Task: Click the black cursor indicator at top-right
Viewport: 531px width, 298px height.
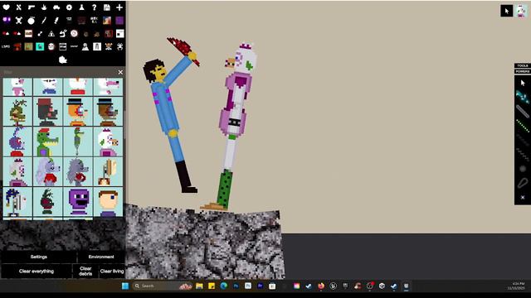Action: pyautogui.click(x=507, y=11)
